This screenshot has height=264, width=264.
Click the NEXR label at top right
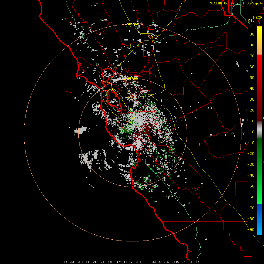click(258, 18)
